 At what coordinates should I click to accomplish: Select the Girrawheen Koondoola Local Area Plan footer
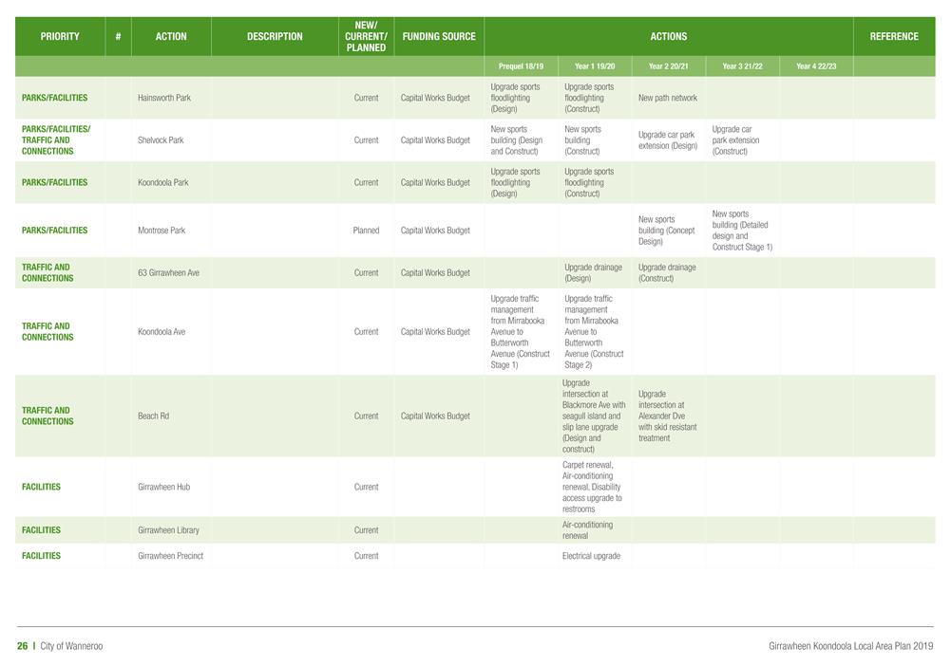(x=851, y=646)
